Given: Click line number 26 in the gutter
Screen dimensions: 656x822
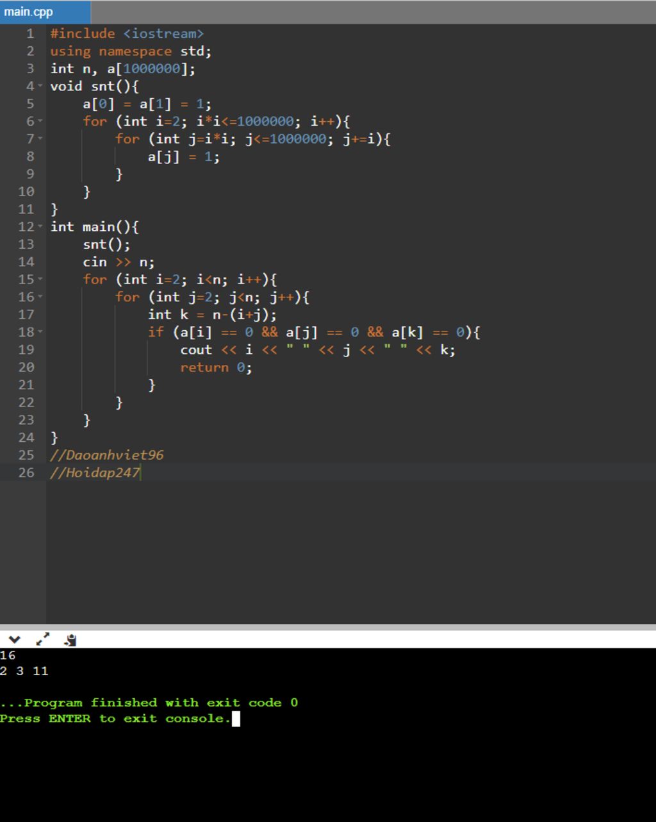Looking at the screenshot, I should [x=26, y=473].
